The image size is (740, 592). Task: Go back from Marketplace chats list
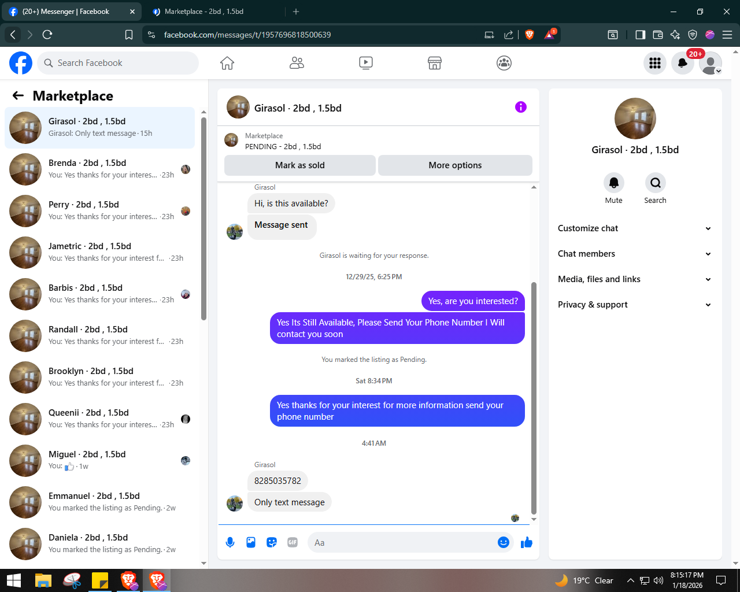pyautogui.click(x=18, y=96)
